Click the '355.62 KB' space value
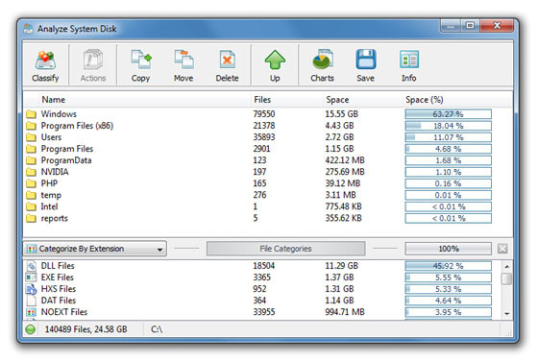The height and width of the screenshot is (362, 538). pos(344,218)
